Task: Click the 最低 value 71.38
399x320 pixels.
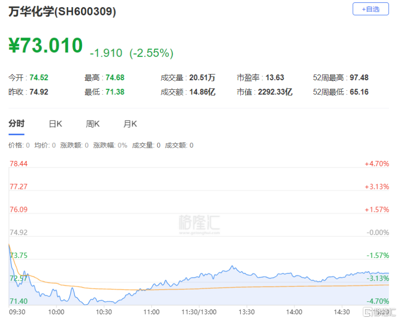Action: pos(115,92)
